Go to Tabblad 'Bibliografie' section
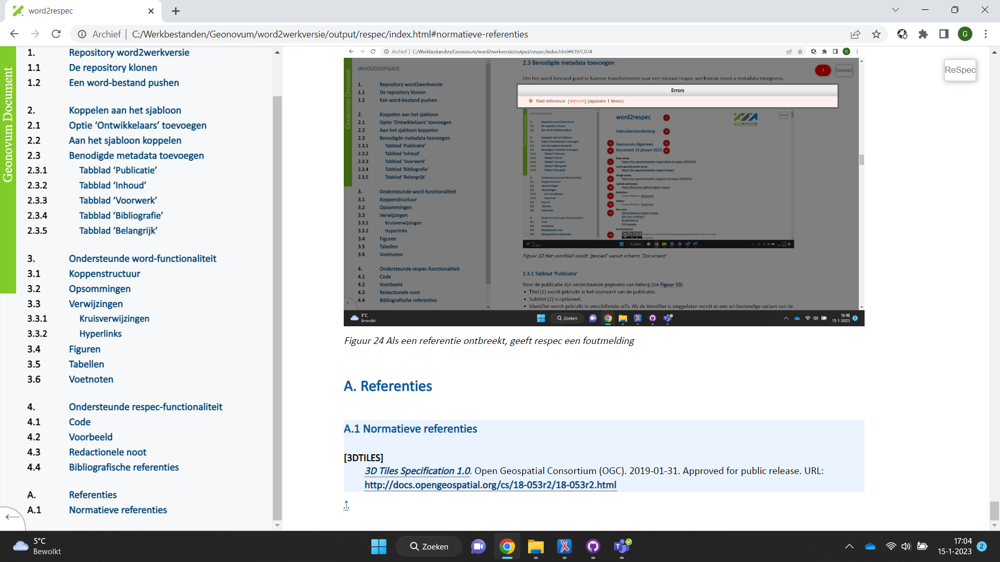Image resolution: width=1000 pixels, height=562 pixels. [x=121, y=215]
